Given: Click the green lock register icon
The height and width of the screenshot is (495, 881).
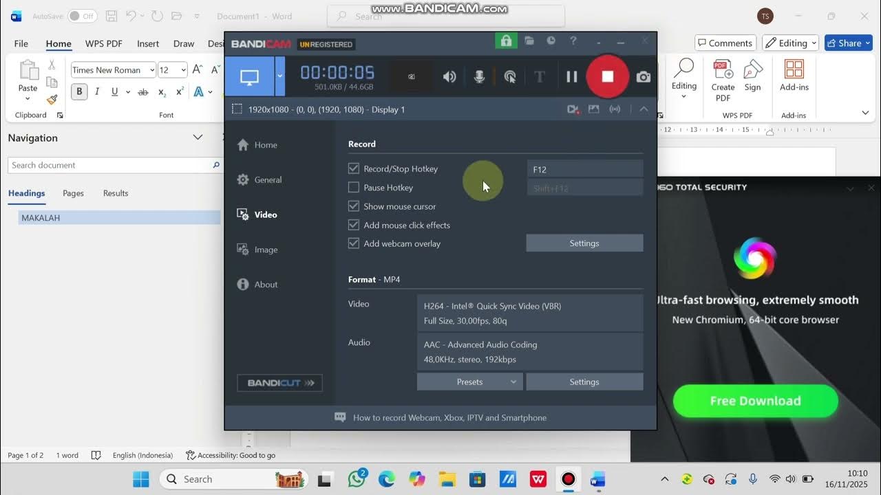Looking at the screenshot, I should pos(506,41).
